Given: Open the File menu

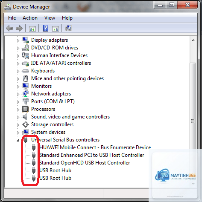Looking at the screenshot, I should point(12,18).
